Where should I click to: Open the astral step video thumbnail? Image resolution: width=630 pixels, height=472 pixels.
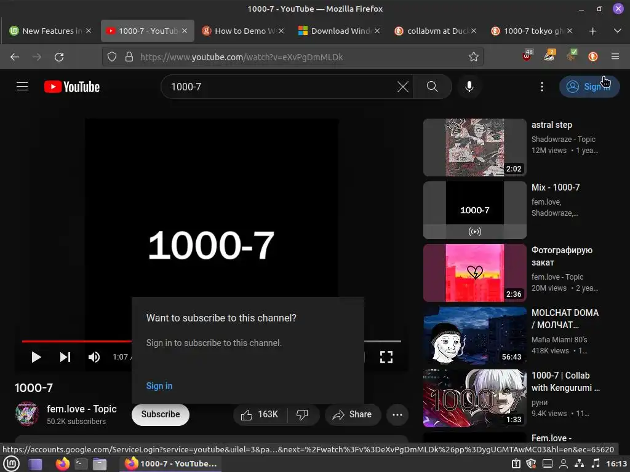coord(474,147)
